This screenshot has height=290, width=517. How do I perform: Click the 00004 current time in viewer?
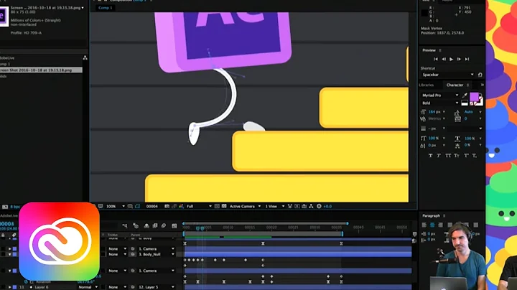152,206
